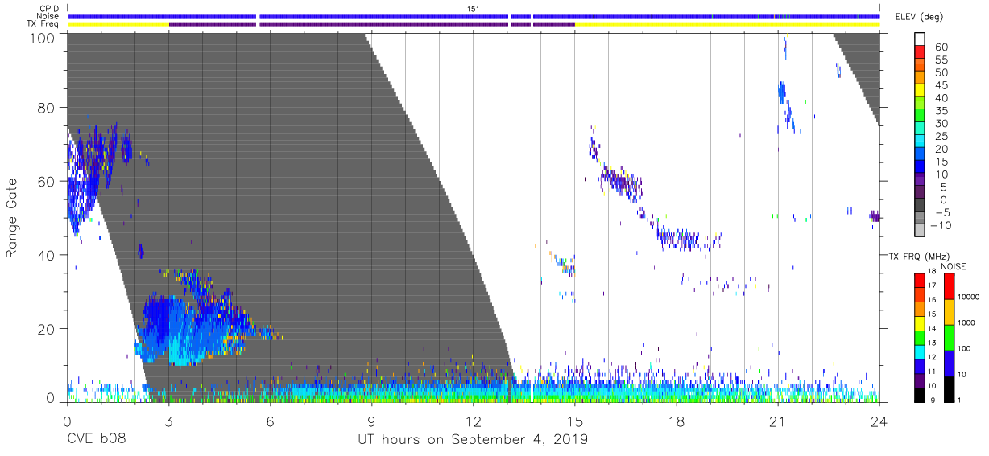Click the '80' tick on Range Gate axis
Screen dimensions: 989x456
[x=44, y=108]
